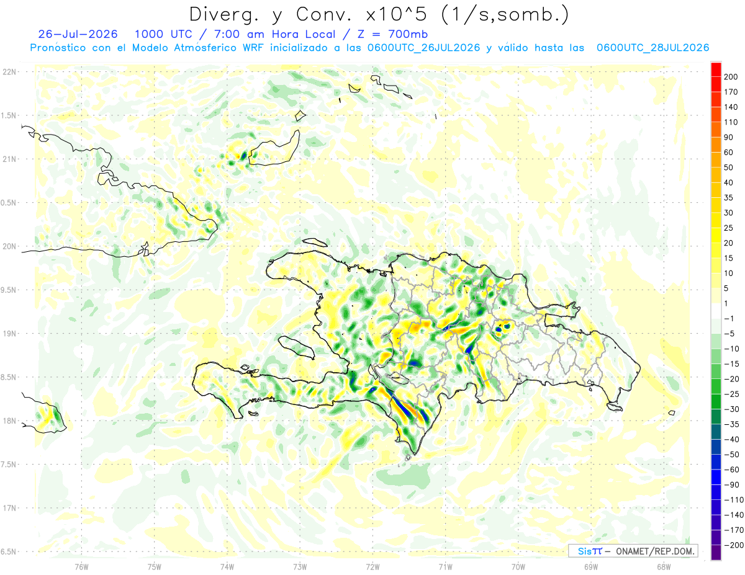745x575 pixels.
Task: Click the bottom purple swatch below -200
Action: [716, 552]
